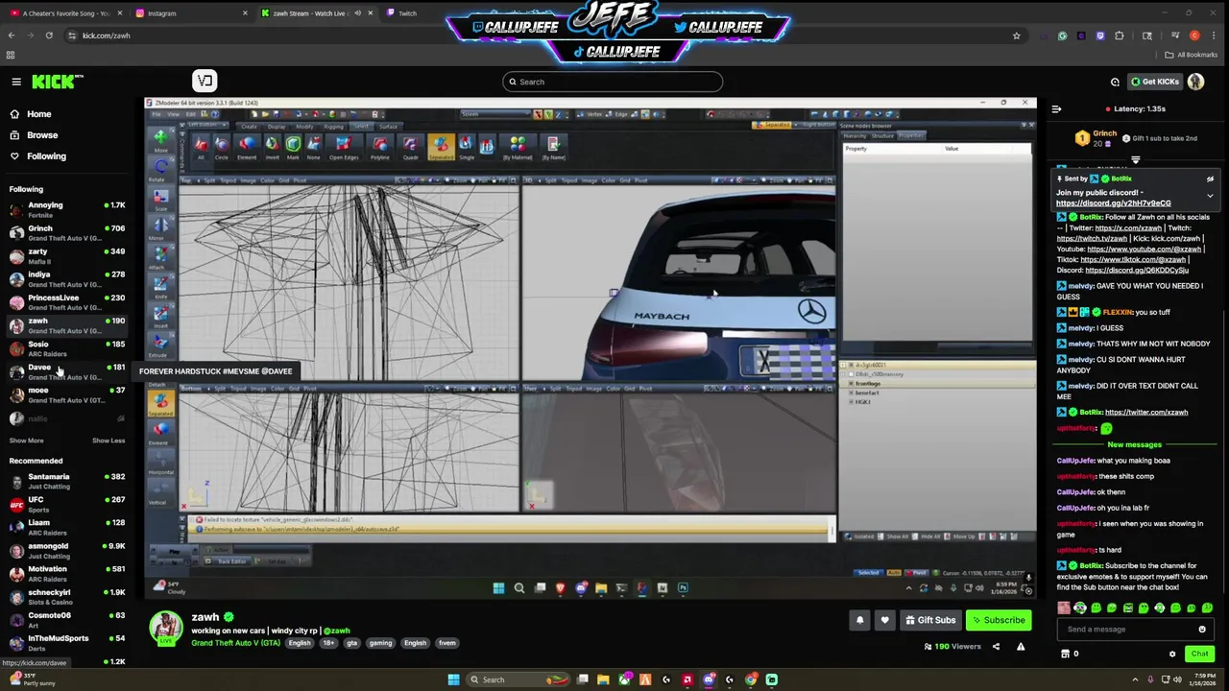Switch to the Modify tab
The width and height of the screenshot is (1229, 691).
pos(304,127)
